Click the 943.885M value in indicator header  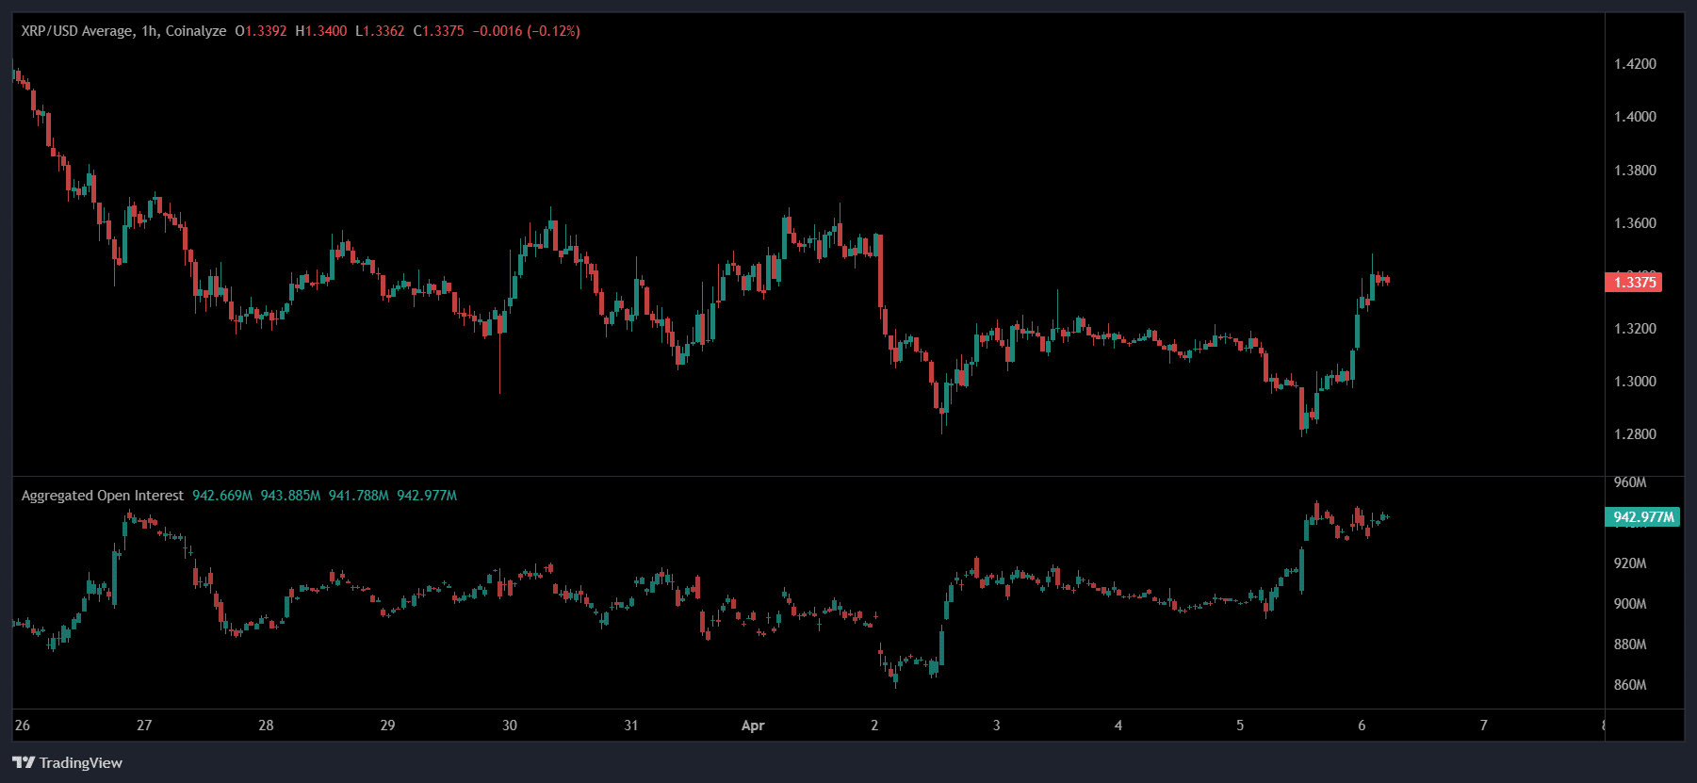click(290, 496)
